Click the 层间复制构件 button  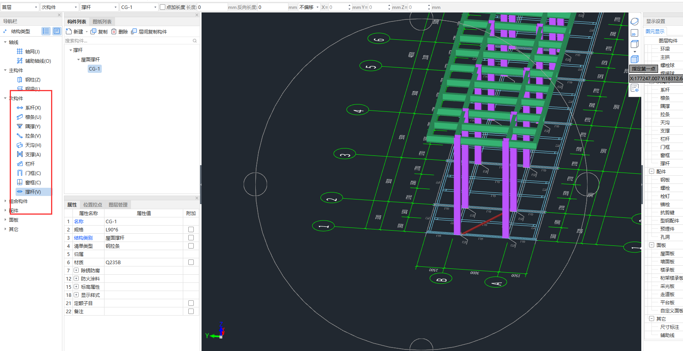149,32
